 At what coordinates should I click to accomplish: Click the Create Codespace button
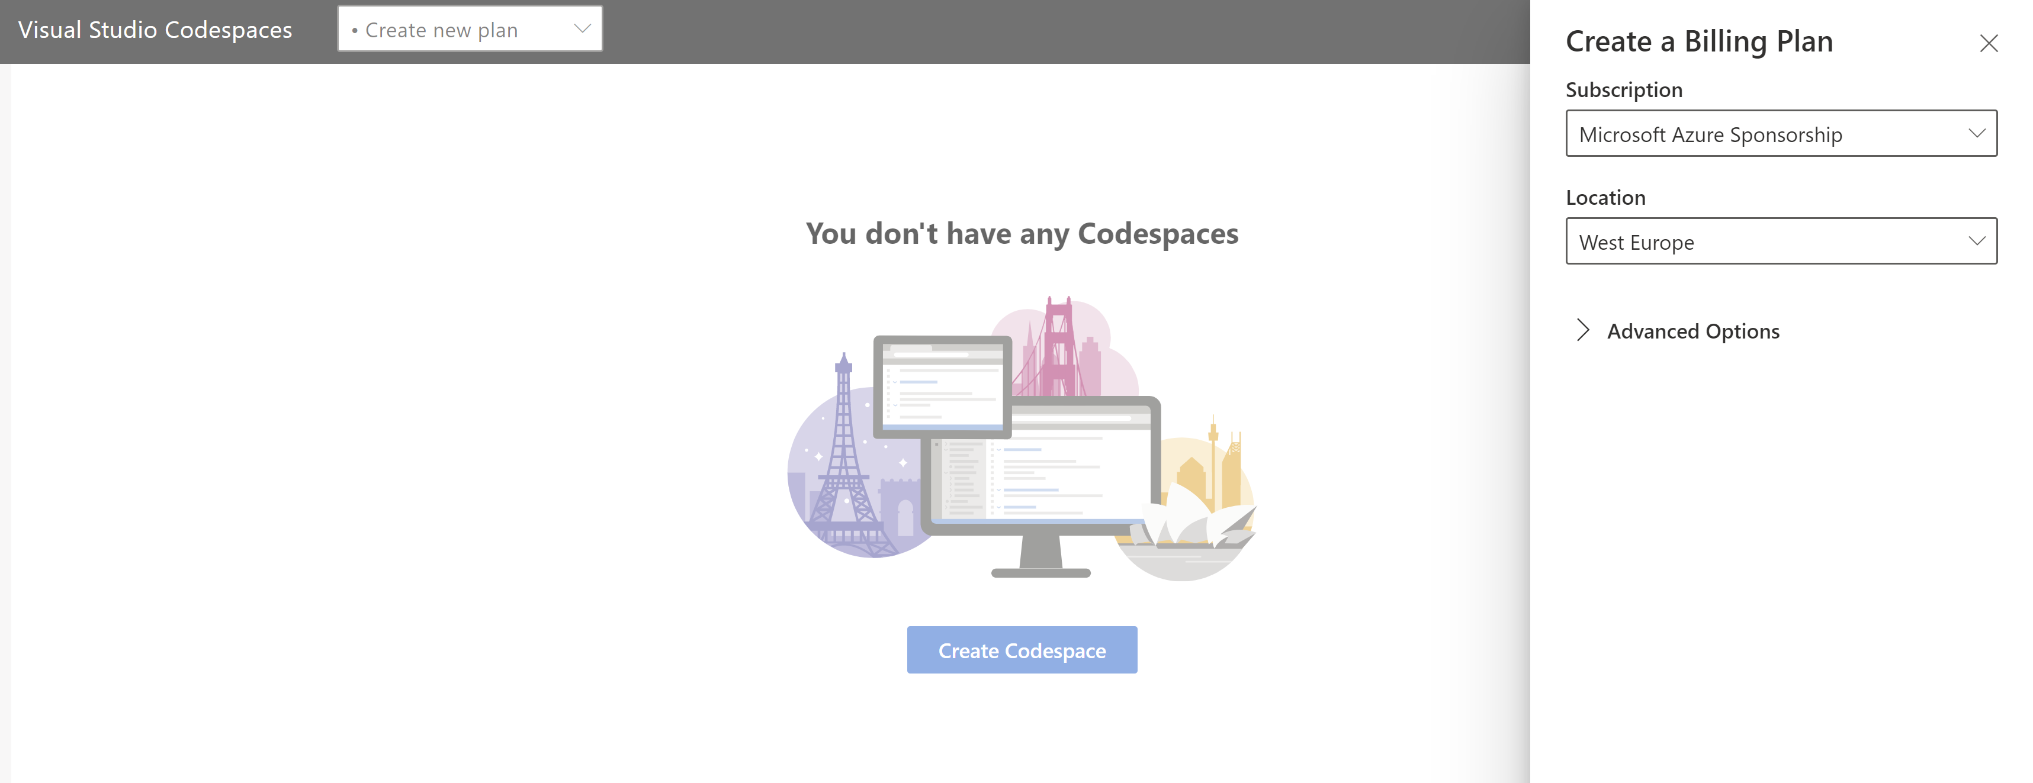click(x=1021, y=650)
